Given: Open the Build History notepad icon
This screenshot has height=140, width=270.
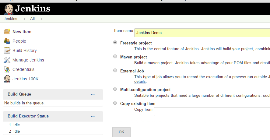Looking at the screenshot, I should (x=7, y=51).
